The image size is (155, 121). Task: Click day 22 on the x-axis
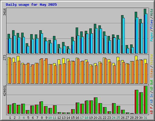point(104,118)
